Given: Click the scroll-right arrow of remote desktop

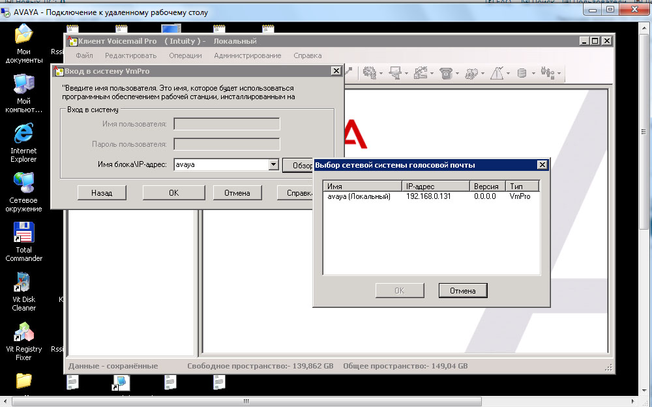Looking at the screenshot, I should click(632, 402).
